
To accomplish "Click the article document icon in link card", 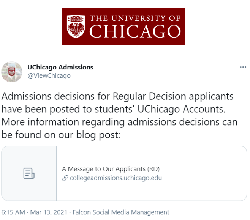I will pyautogui.click(x=29, y=173).
